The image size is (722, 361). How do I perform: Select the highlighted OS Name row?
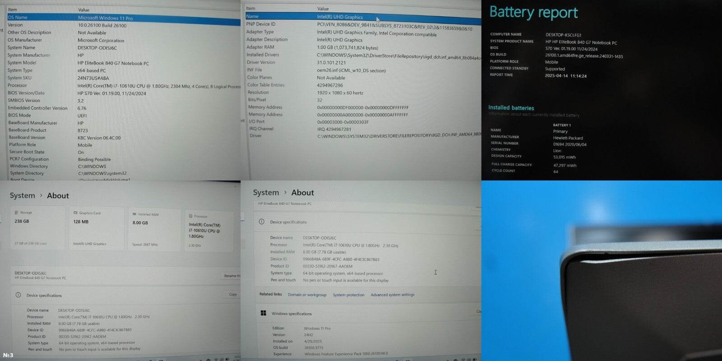[122, 18]
